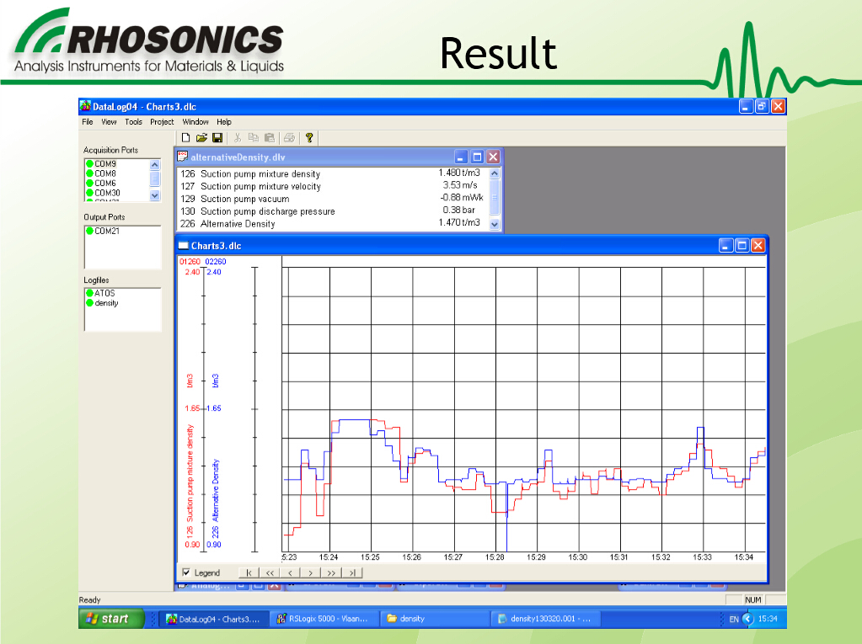This screenshot has width=862, height=644.
Task: Maximize the alternativeDensity.dlv window
Action: [x=477, y=157]
